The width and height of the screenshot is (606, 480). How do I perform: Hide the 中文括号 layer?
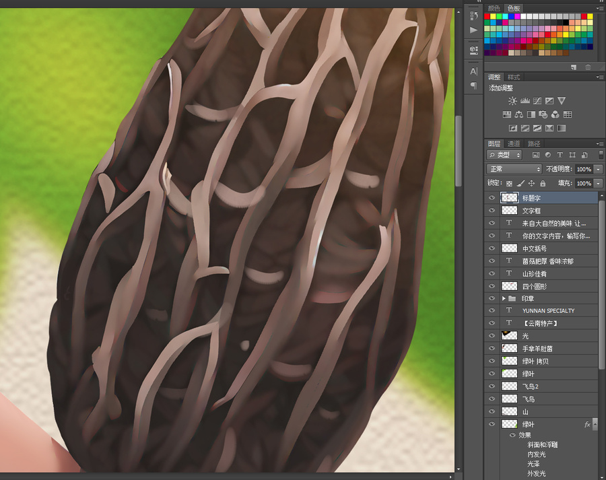(492, 248)
